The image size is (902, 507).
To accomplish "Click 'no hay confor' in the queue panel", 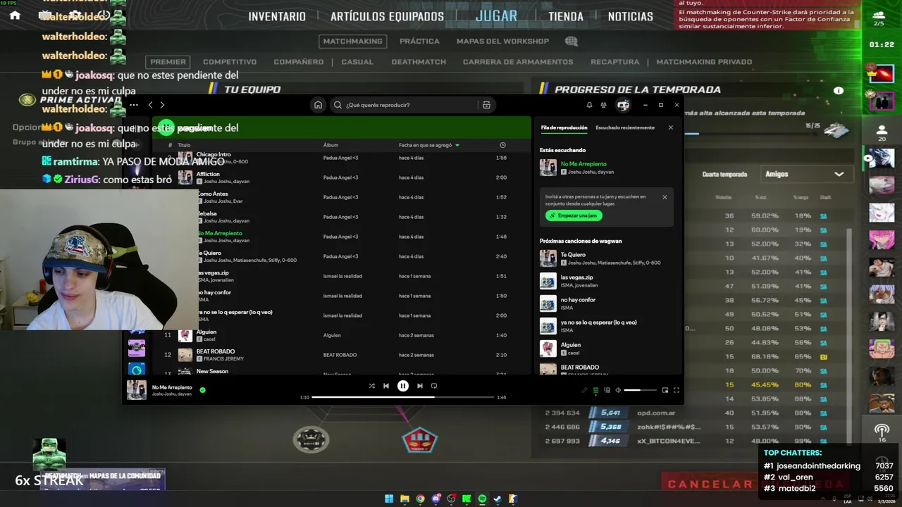I will pos(578,300).
